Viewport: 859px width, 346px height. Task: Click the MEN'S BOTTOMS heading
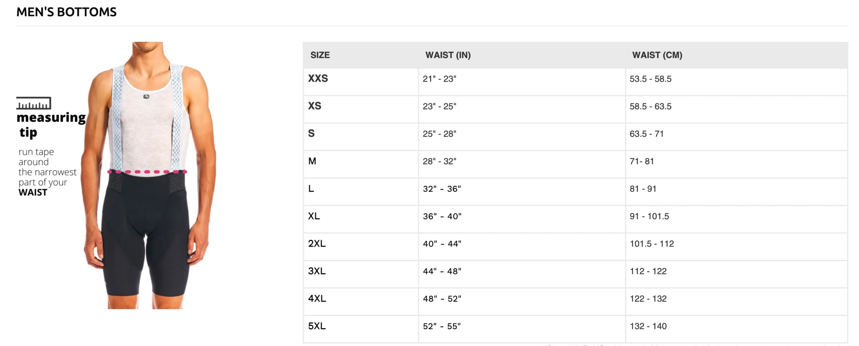point(67,12)
